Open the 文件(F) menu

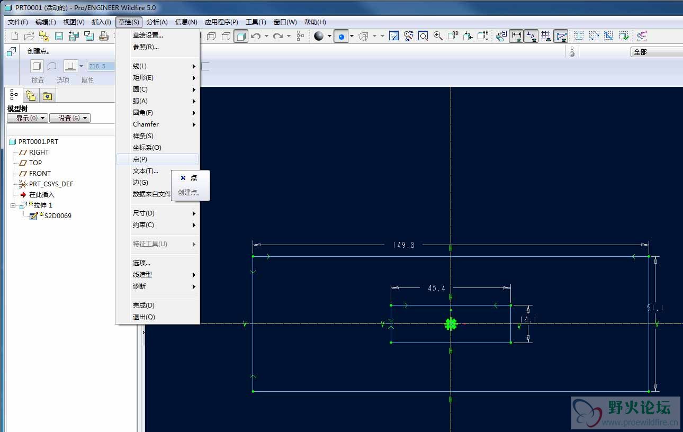18,22
